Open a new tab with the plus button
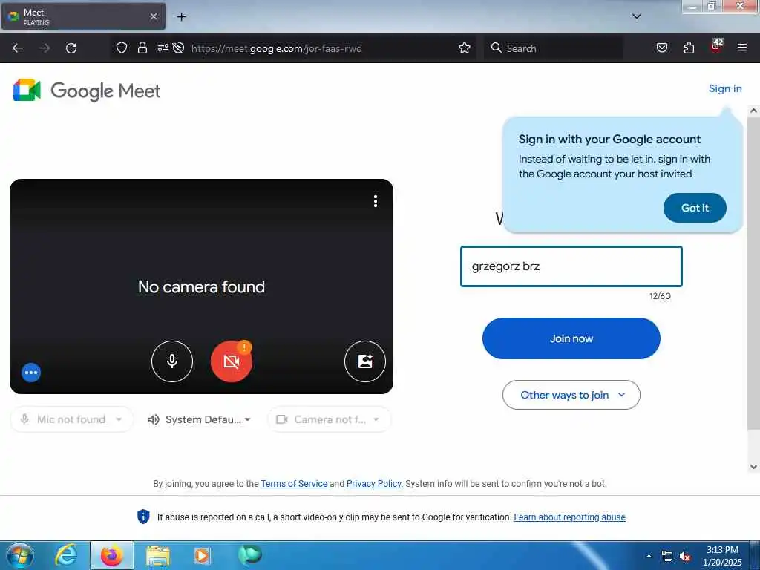The height and width of the screenshot is (570, 760). point(181,17)
